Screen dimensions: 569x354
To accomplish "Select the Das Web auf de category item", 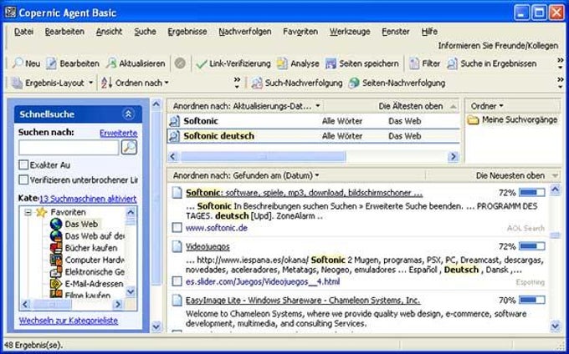I will click(x=95, y=236).
